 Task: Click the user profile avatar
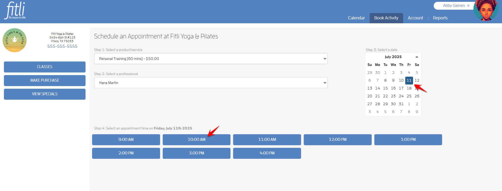[x=486, y=10]
